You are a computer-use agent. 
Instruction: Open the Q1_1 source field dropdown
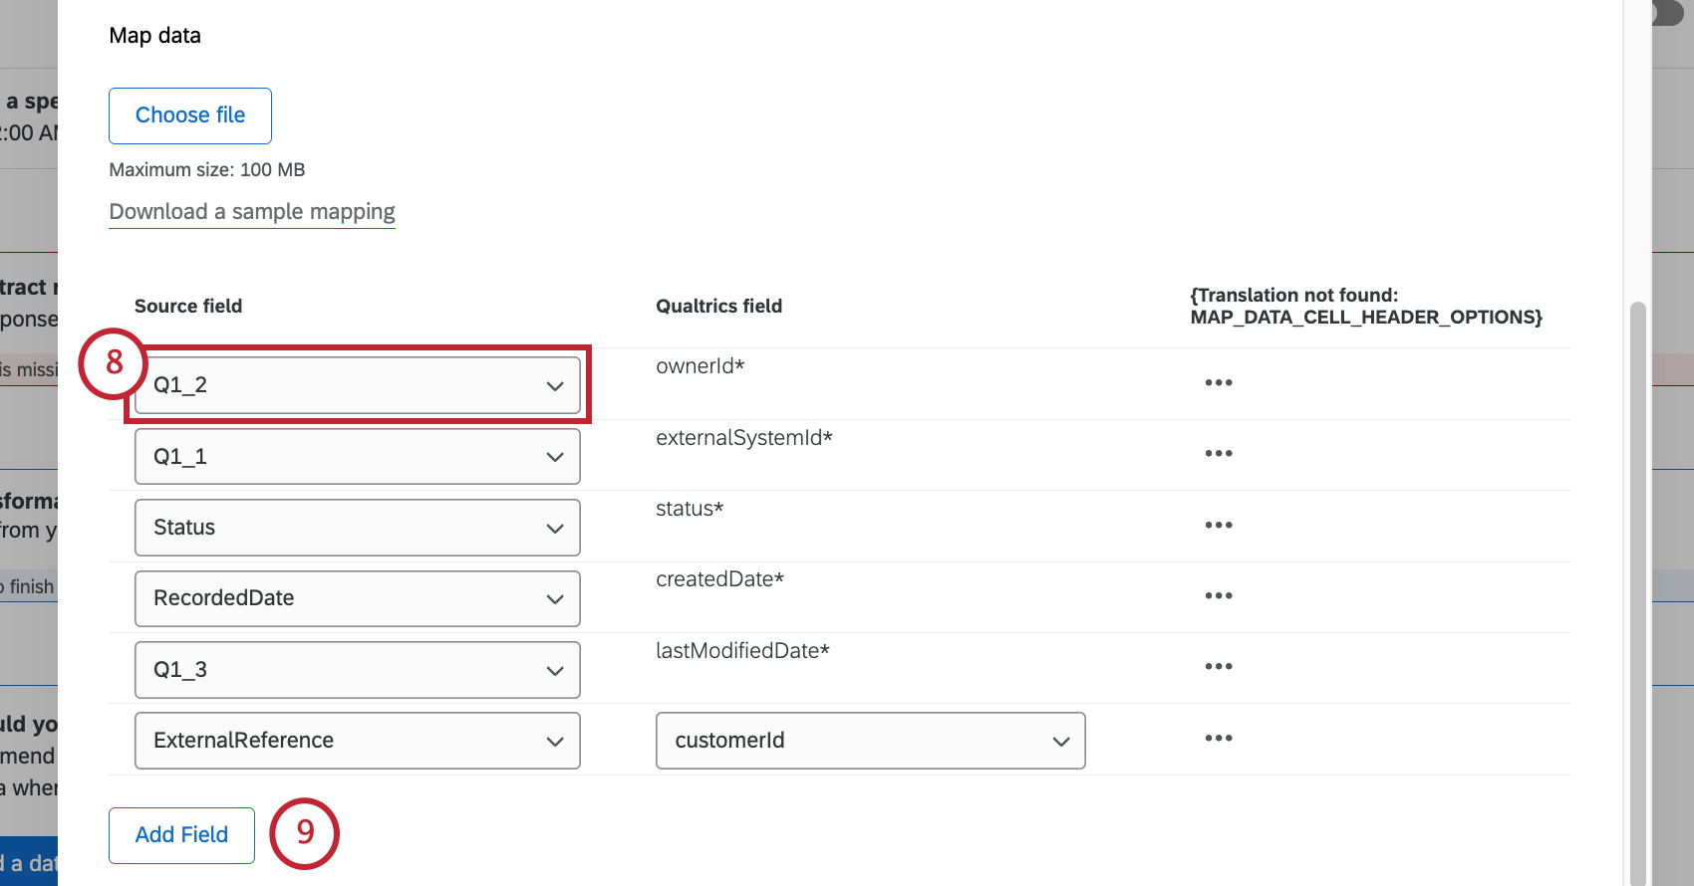(357, 457)
